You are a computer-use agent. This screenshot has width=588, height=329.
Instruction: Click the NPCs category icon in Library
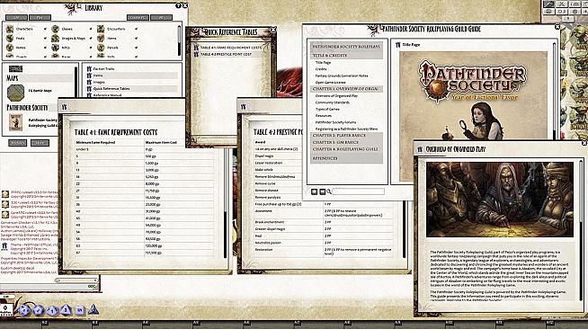(x=55, y=48)
